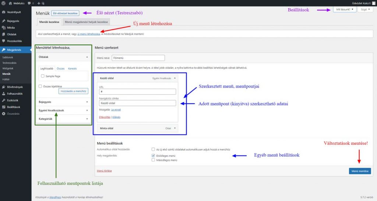This screenshot has width=377, height=201.
Task: Open the Mit lássunk? screen options dropdown
Action: 345,9
